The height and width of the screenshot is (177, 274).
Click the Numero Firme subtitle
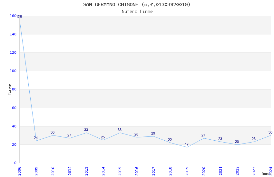tap(137, 11)
